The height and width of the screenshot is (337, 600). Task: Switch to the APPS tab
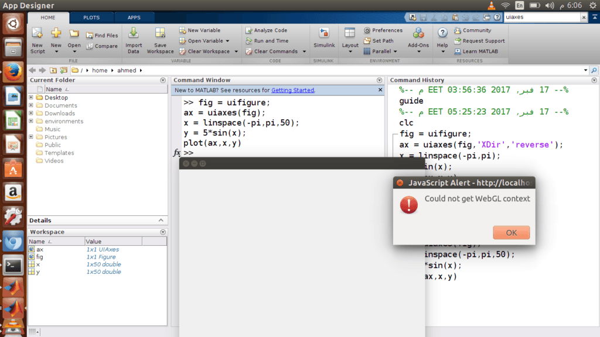coord(134,18)
